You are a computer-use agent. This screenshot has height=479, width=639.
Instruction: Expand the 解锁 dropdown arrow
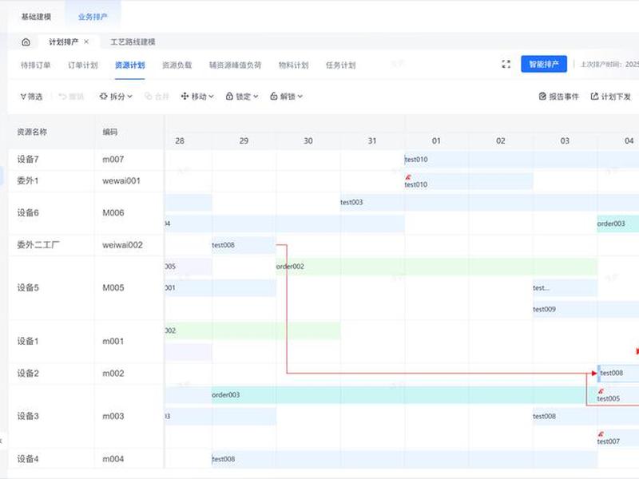point(300,97)
